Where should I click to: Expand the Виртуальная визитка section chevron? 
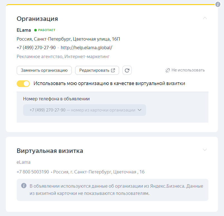pyautogui.click(x=205, y=150)
